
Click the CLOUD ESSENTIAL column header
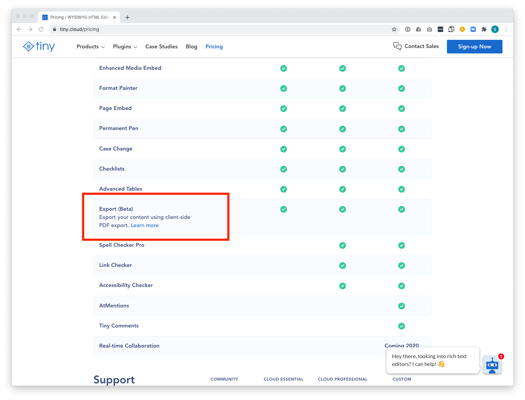284,379
